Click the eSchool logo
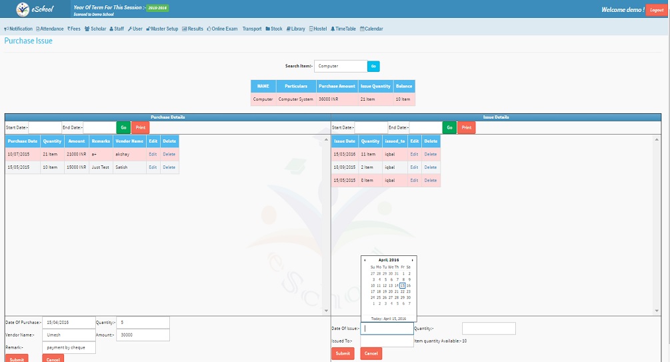 pos(35,9)
